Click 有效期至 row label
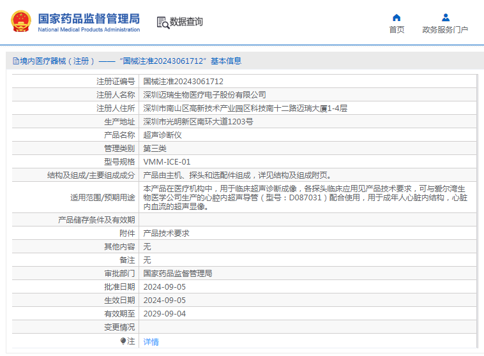The height and width of the screenshot is (356, 484). click(120, 314)
